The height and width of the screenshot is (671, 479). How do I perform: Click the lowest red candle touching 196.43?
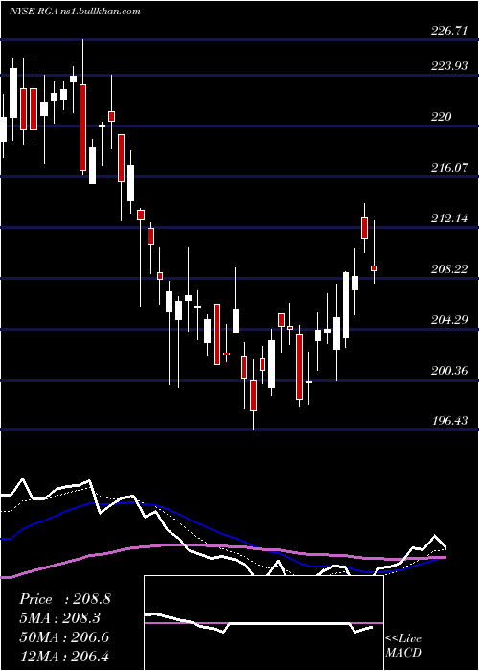(x=253, y=395)
